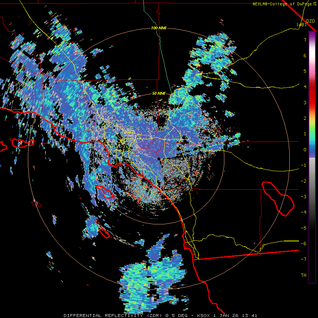Viewport: 318px width, 318px height.
Task: Click the '-5' value on the legend
Action: [x=304, y=228]
